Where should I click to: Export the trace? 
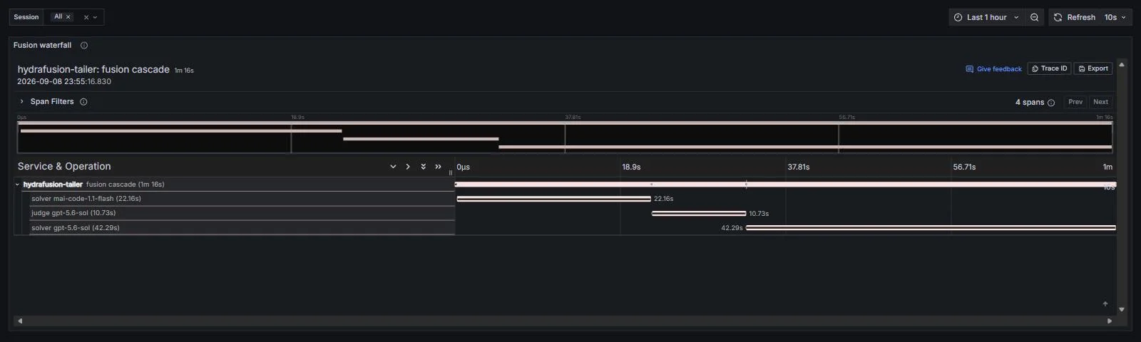[x=1093, y=68]
